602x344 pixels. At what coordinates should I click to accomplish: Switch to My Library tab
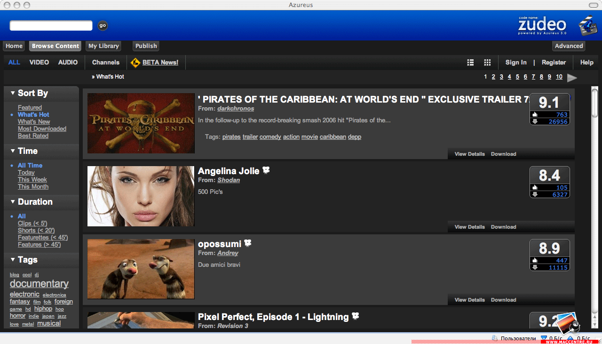click(x=103, y=46)
